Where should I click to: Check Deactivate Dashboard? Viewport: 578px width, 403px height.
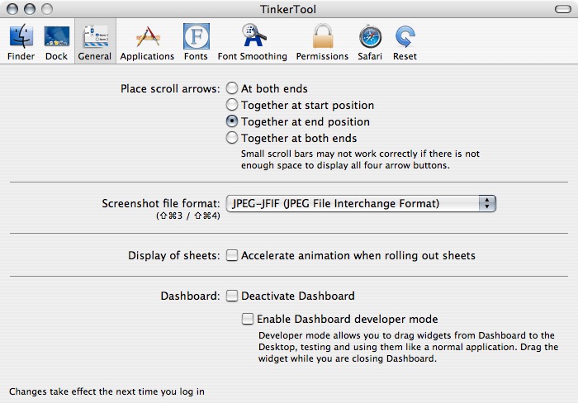pos(232,296)
